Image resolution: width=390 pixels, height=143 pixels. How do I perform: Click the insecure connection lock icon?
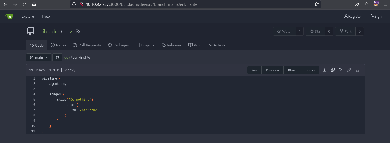point(81,4)
